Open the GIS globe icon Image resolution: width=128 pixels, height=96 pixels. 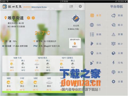click(x=92, y=25)
